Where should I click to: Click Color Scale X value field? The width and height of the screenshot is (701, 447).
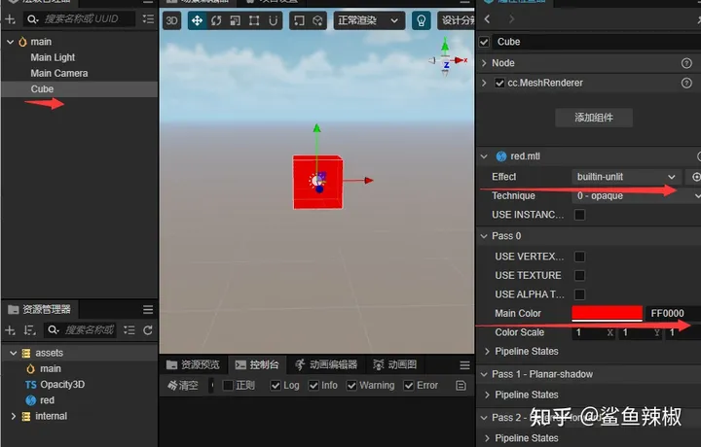click(594, 332)
